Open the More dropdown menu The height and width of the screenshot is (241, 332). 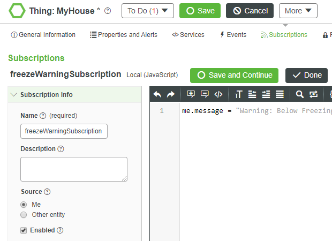coord(298,11)
